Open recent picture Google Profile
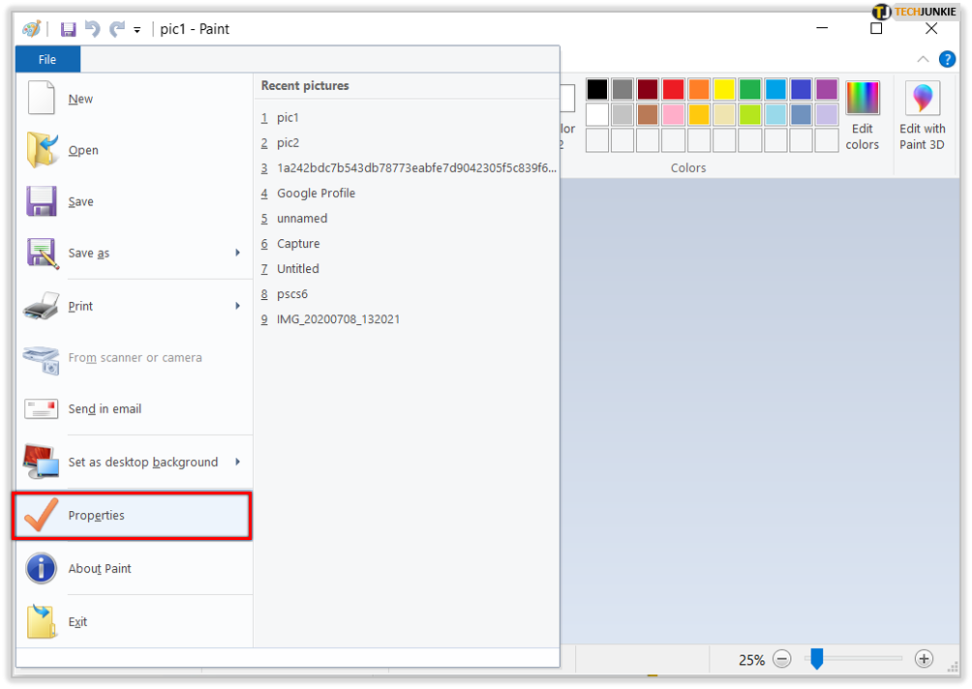 click(408, 194)
